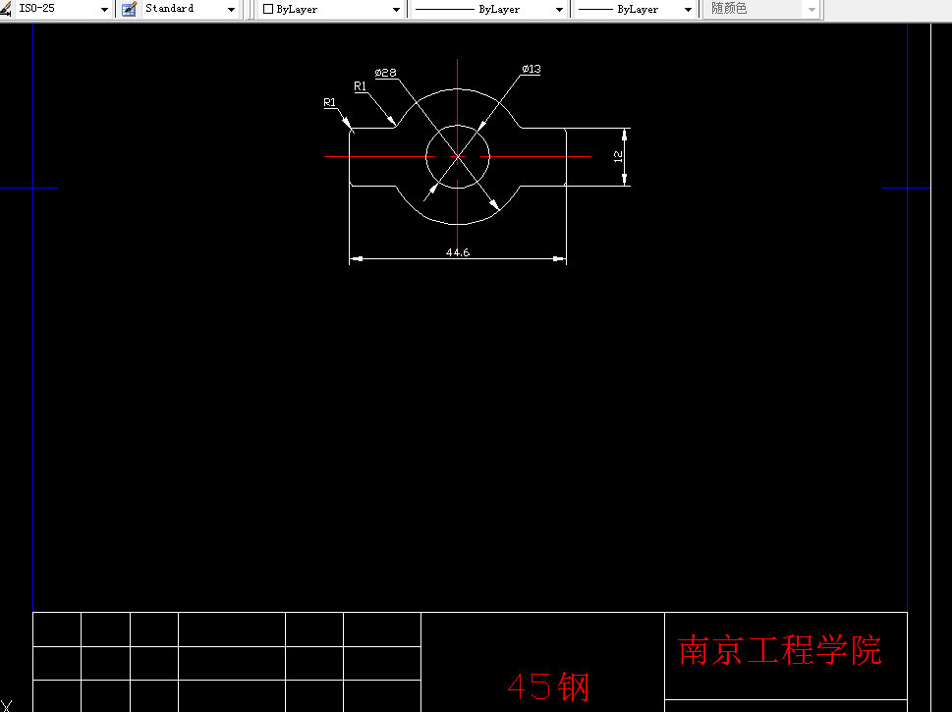This screenshot has width=952, height=712.
Task: Open the Standard text style dropdown
Action: [x=190, y=9]
